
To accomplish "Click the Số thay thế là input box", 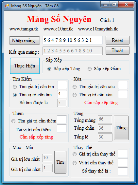I will [x=123, y=171].
